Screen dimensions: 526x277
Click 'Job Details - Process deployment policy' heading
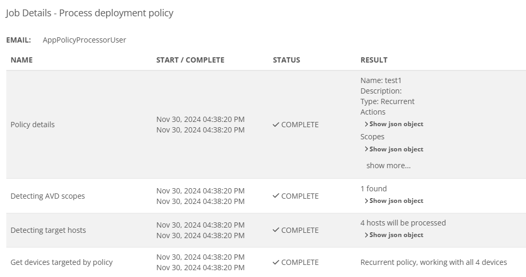[89, 13]
